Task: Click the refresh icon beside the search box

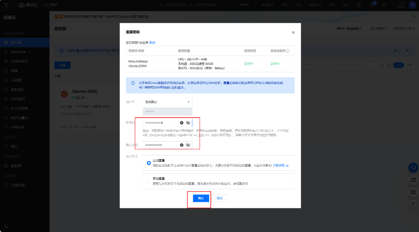Action: coord(390,65)
